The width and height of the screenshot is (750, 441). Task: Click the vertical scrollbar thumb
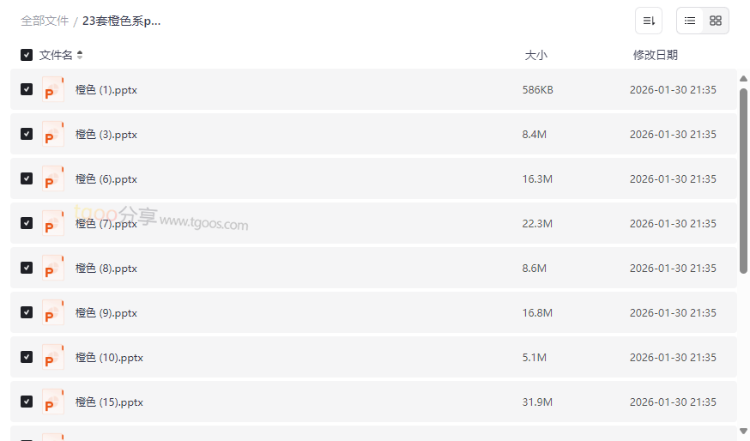(743, 180)
